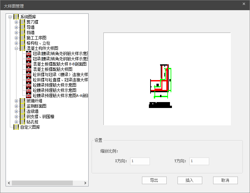Select the 剪刀撑 label

click(32, 22)
